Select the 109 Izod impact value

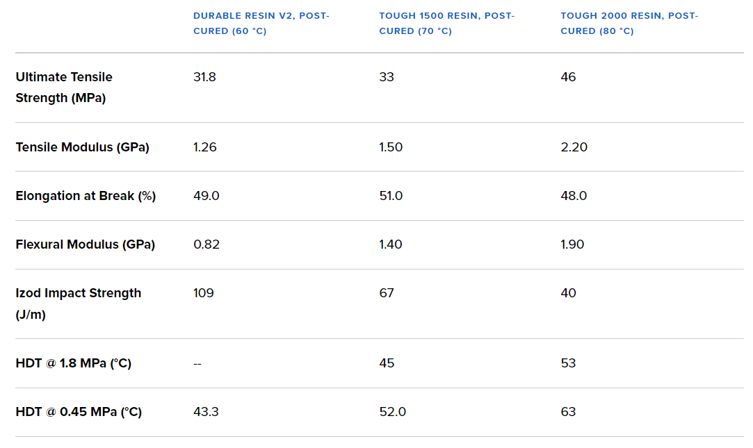point(203,293)
